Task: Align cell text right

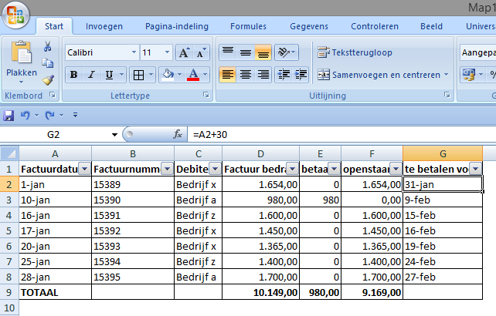Action: (x=263, y=75)
